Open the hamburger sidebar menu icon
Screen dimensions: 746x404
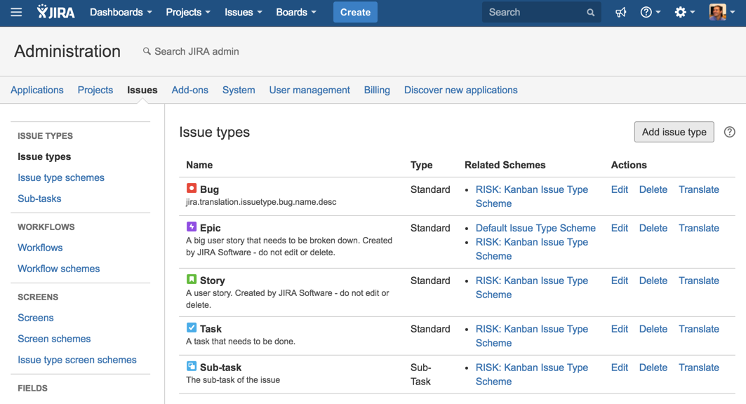[16, 13]
